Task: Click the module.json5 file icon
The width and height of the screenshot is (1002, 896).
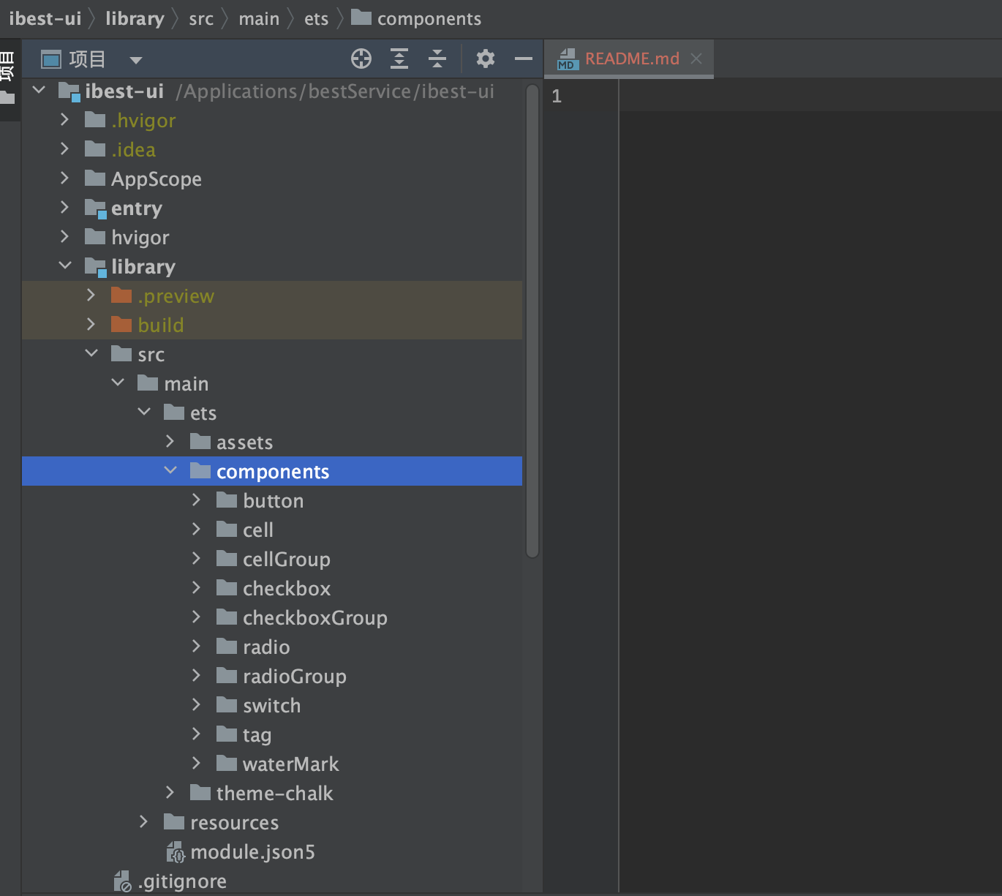Action: (x=176, y=851)
